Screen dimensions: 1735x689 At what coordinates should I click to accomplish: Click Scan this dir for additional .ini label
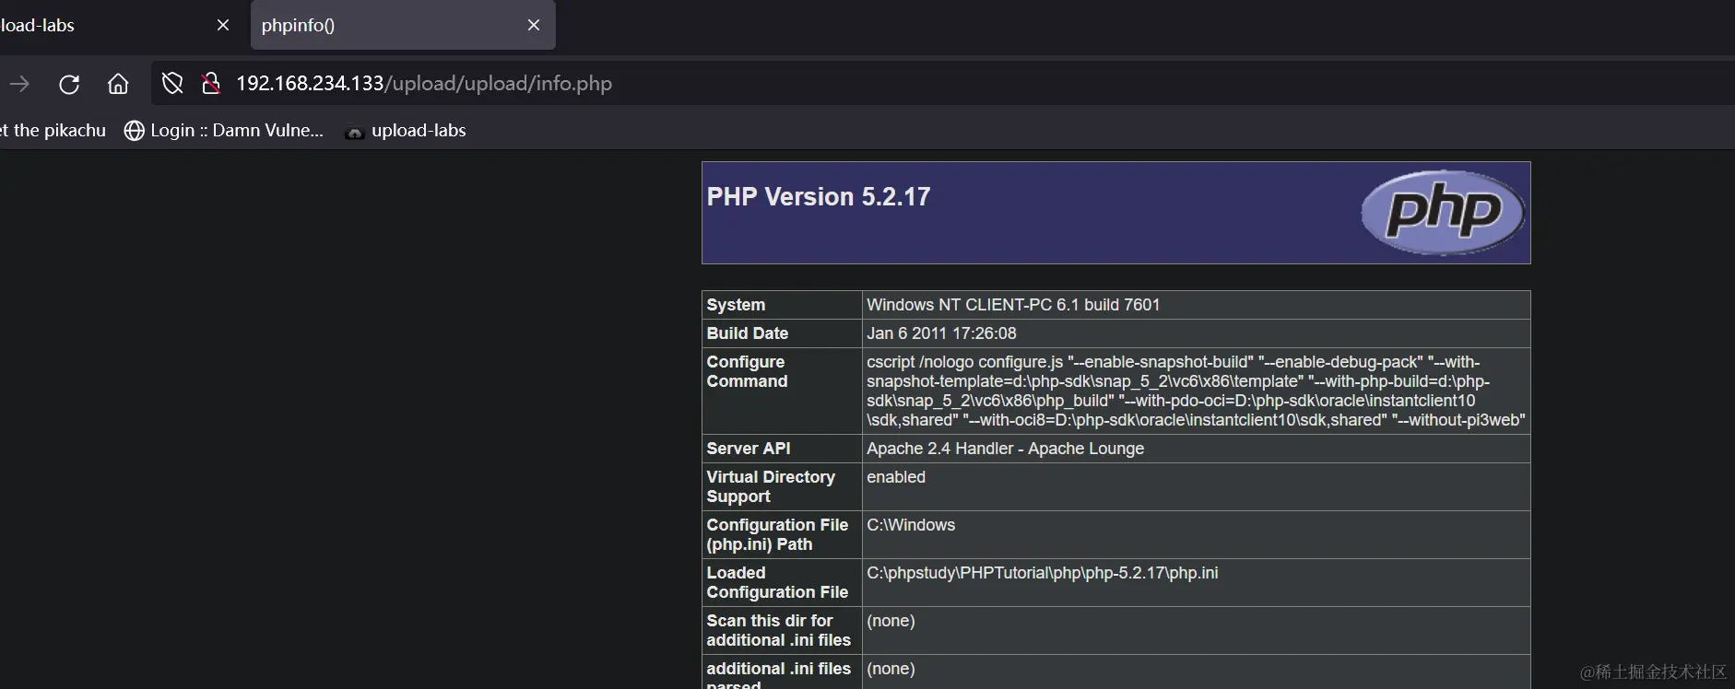(x=779, y=630)
